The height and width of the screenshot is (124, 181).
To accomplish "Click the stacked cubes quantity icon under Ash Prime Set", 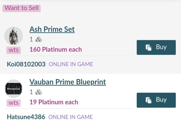I will [38, 39].
